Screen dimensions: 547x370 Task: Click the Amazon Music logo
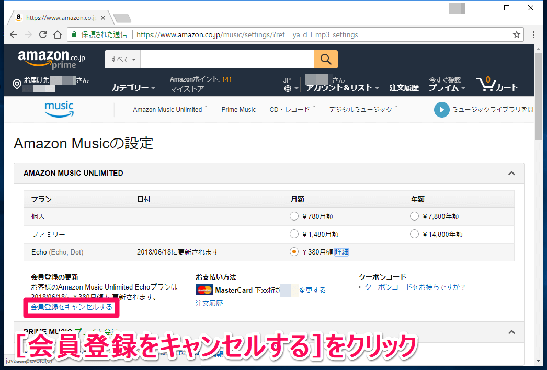pos(59,109)
